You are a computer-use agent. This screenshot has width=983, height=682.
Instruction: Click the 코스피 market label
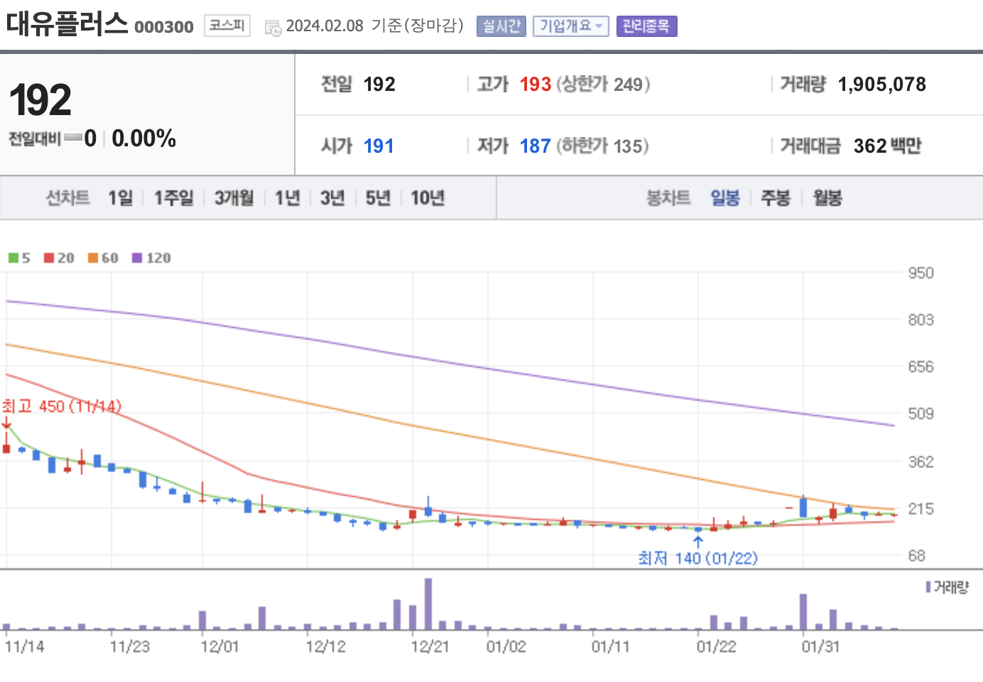point(227,26)
